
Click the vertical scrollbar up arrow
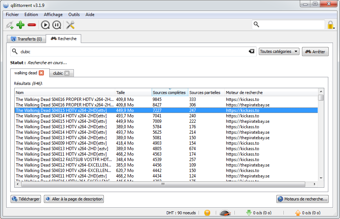tap(321, 91)
